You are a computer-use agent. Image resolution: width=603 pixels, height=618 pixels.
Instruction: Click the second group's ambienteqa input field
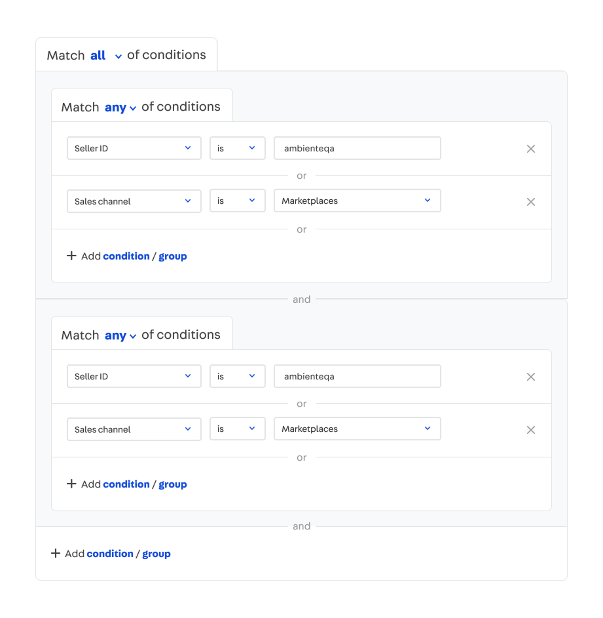tap(357, 376)
